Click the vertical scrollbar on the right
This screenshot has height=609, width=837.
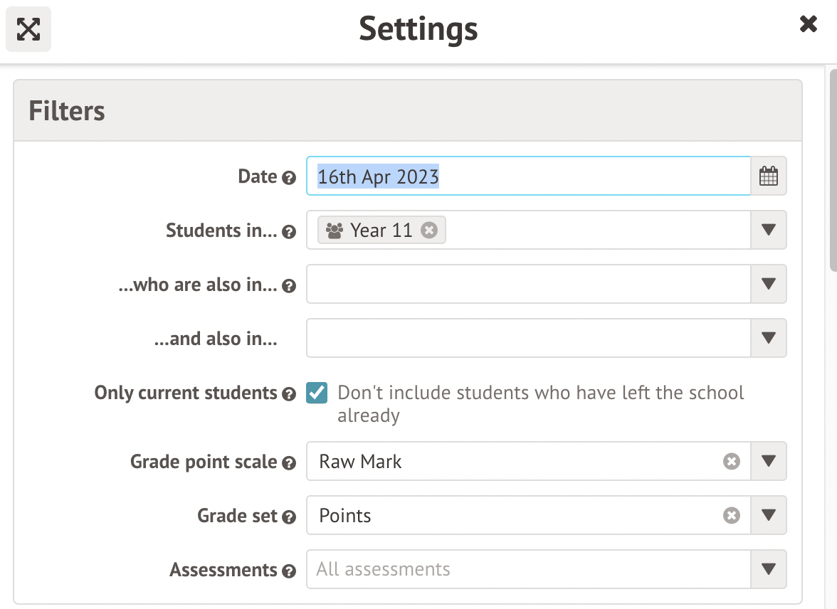831,171
